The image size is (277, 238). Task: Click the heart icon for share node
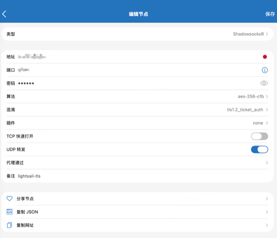point(9,198)
